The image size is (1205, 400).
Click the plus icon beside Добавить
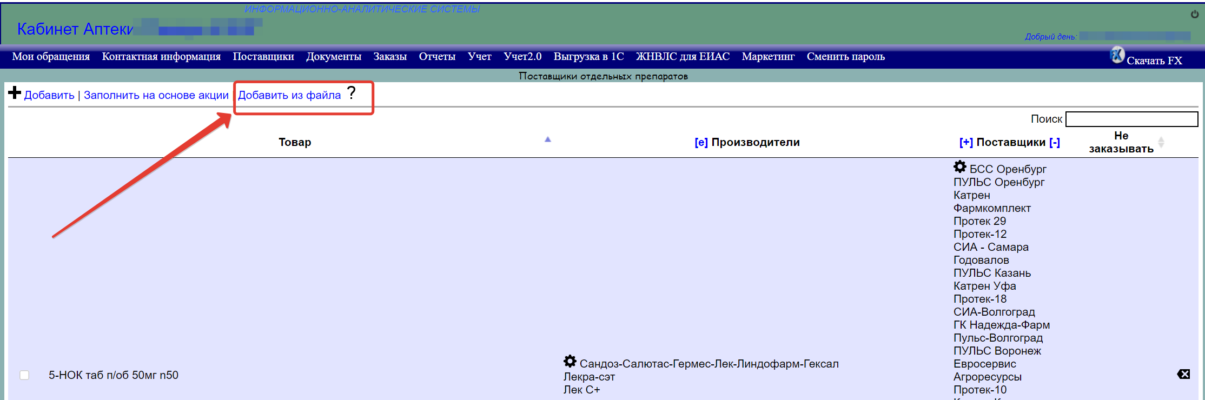tap(15, 94)
